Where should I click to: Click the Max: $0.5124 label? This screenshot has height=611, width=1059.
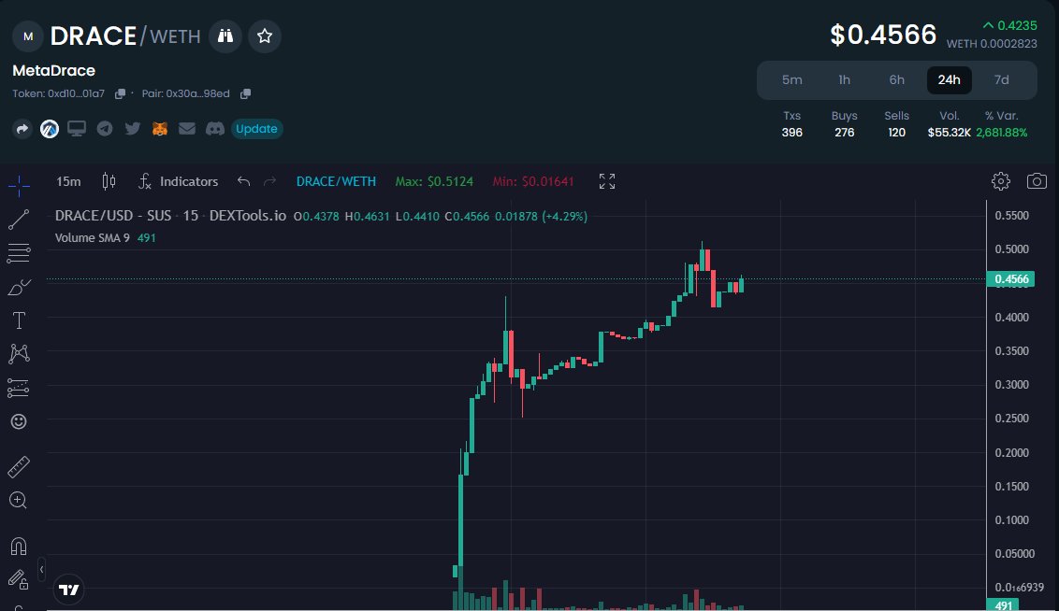(x=434, y=181)
